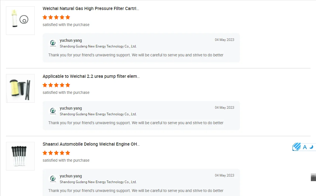Click Shandong Gudeng company name in Natural Gas review
Image resolution: width=316 pixels, height=196 pixels.
pos(98,46)
